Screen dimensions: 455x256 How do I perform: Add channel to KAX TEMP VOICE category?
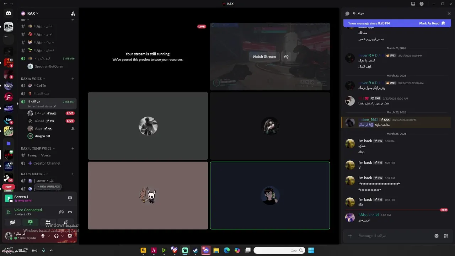[x=73, y=148]
